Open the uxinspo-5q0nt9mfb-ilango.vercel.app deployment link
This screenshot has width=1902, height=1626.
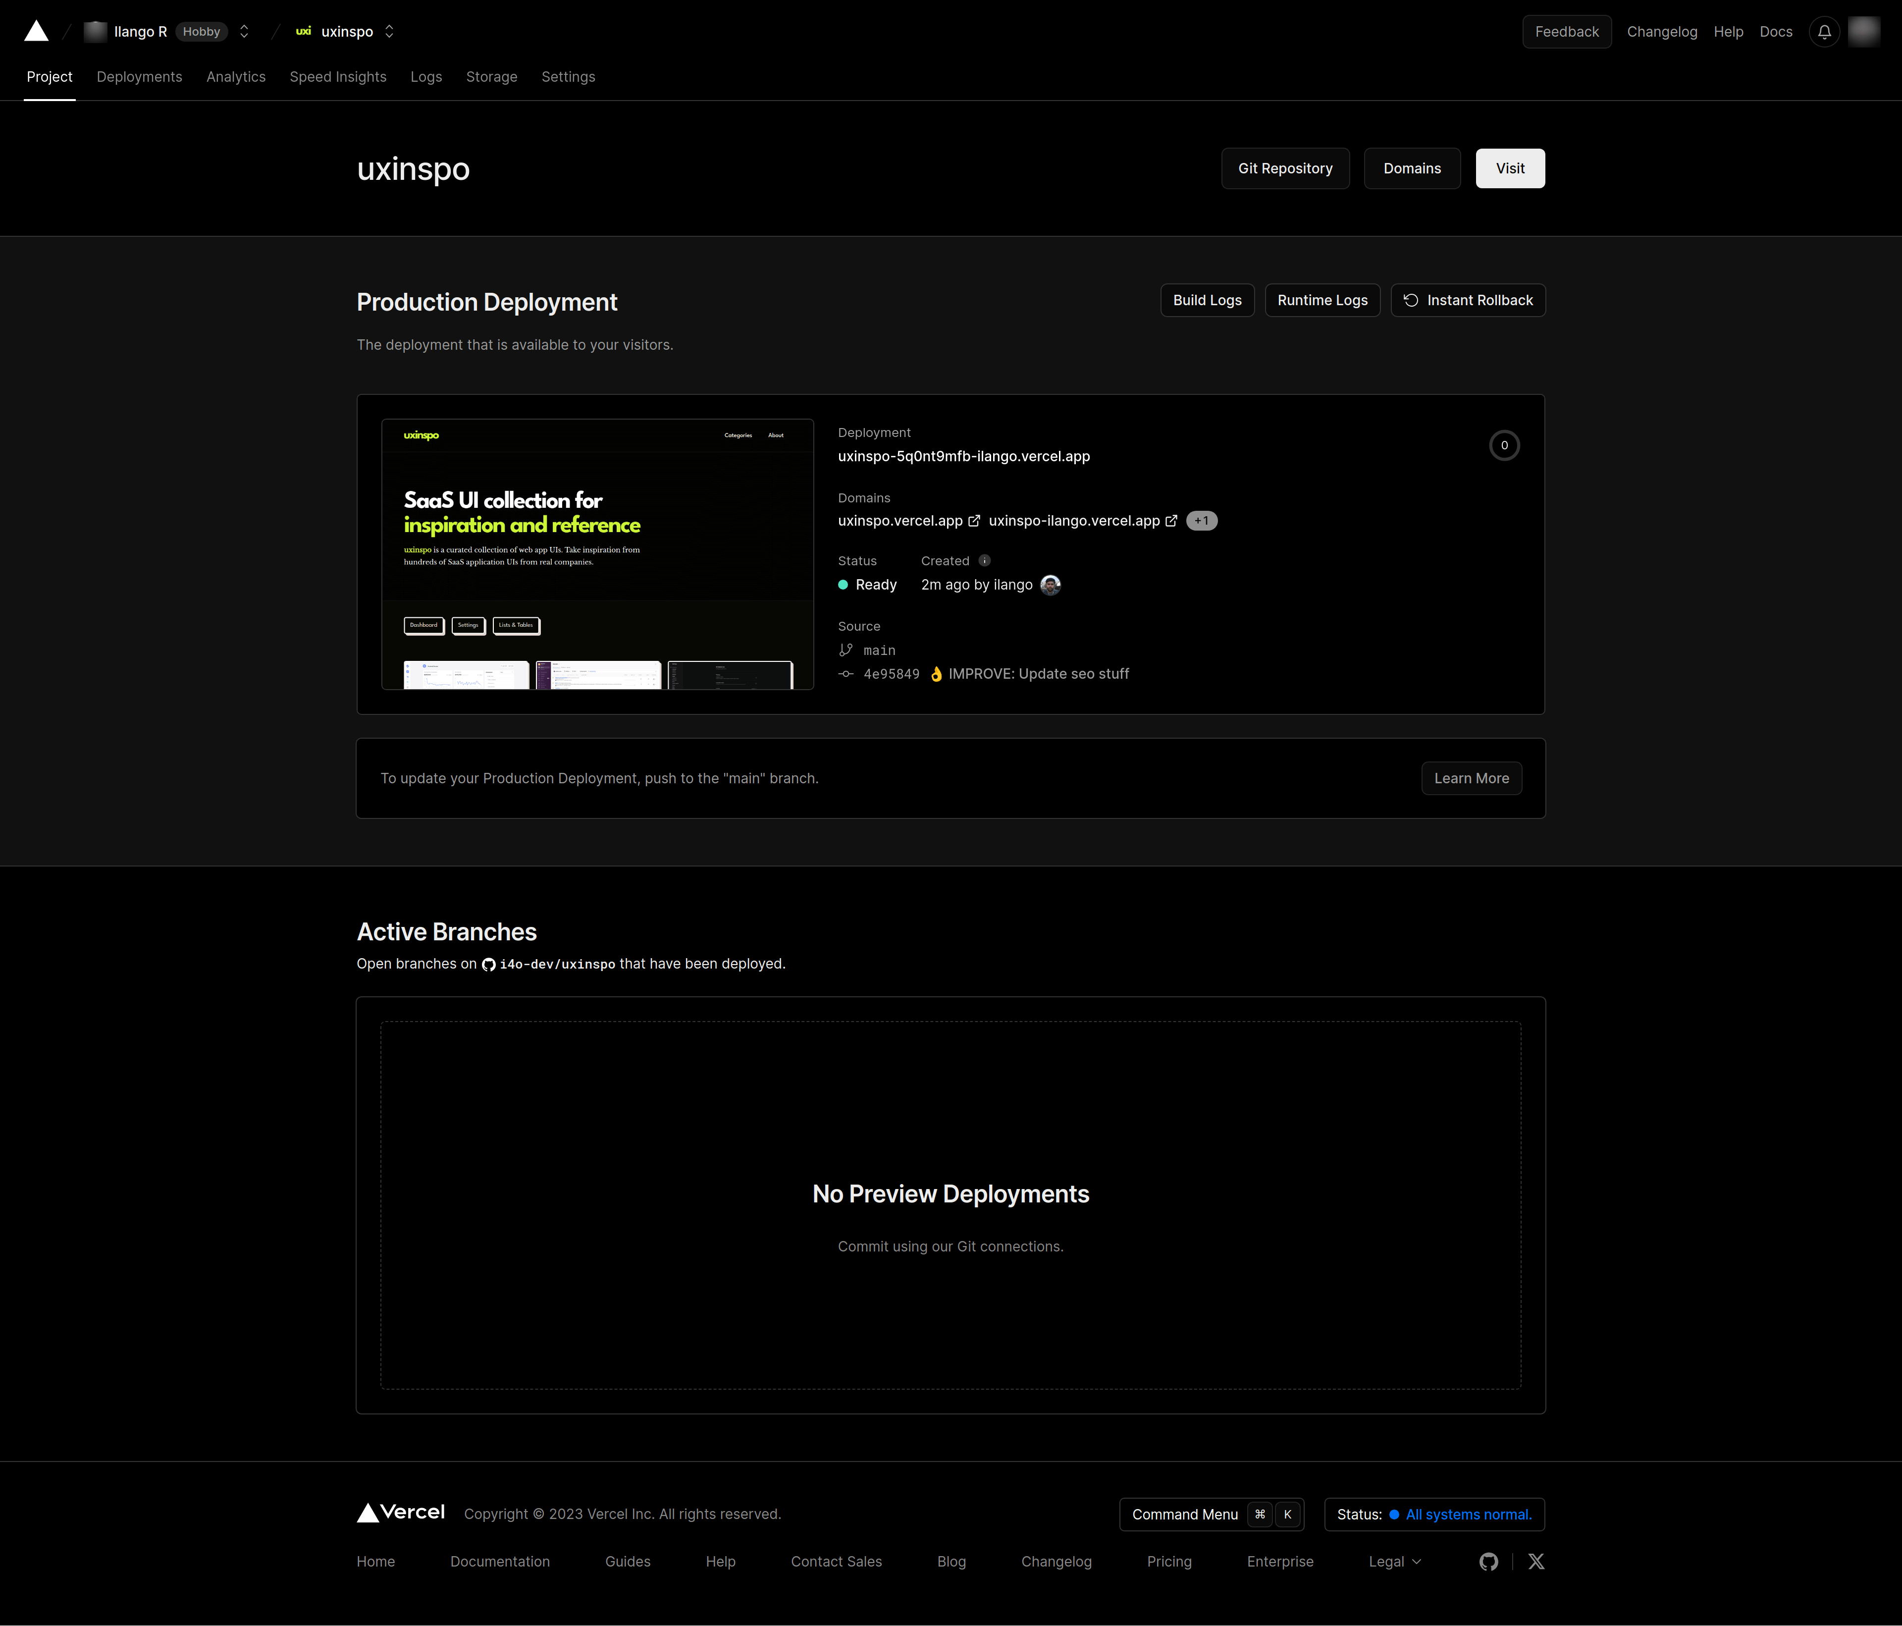click(x=964, y=456)
